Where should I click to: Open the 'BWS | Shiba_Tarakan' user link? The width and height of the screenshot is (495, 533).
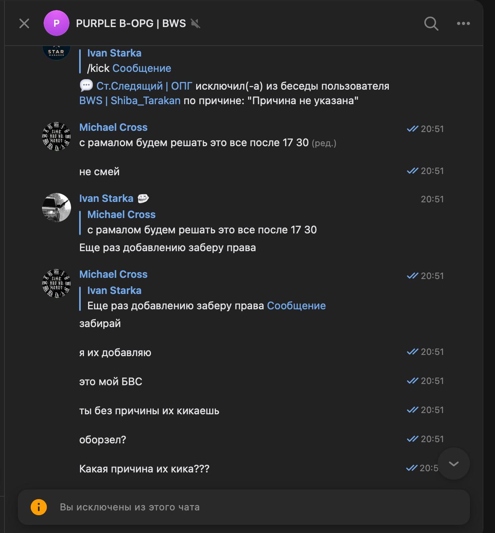point(130,101)
